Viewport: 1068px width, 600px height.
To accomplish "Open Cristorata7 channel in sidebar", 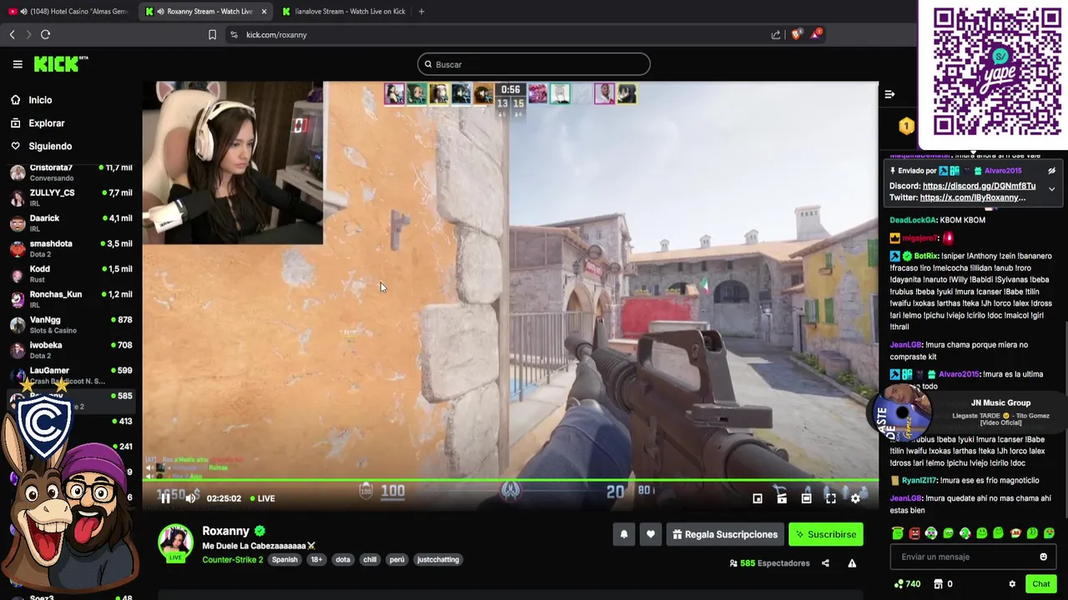I will click(x=71, y=172).
